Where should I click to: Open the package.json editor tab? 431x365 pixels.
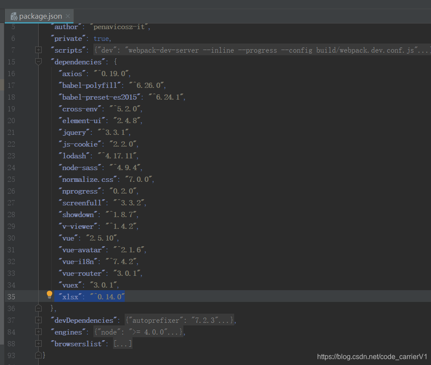39,16
